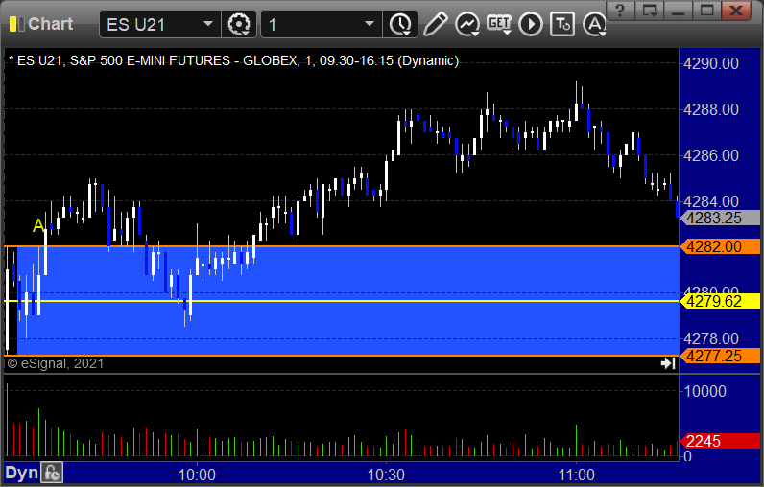
Task: Click the help question mark button
Action: coord(620,11)
